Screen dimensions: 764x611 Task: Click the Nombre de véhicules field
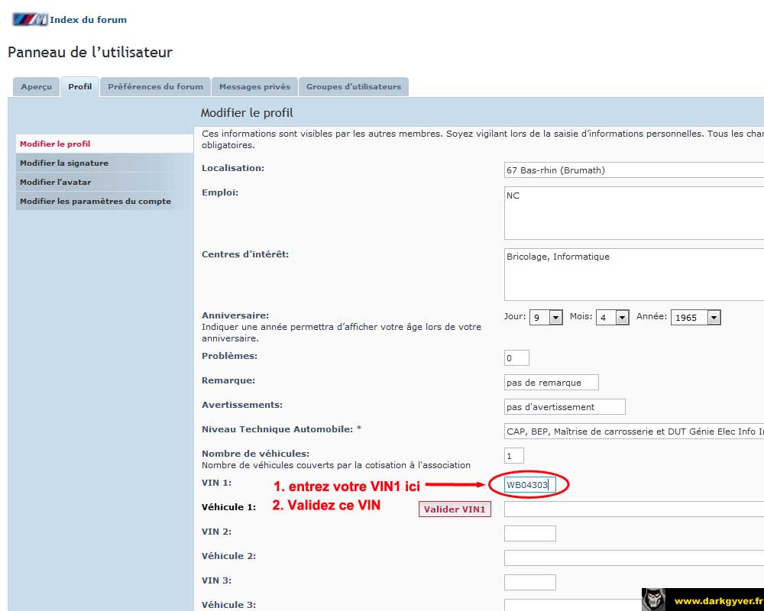pos(514,455)
